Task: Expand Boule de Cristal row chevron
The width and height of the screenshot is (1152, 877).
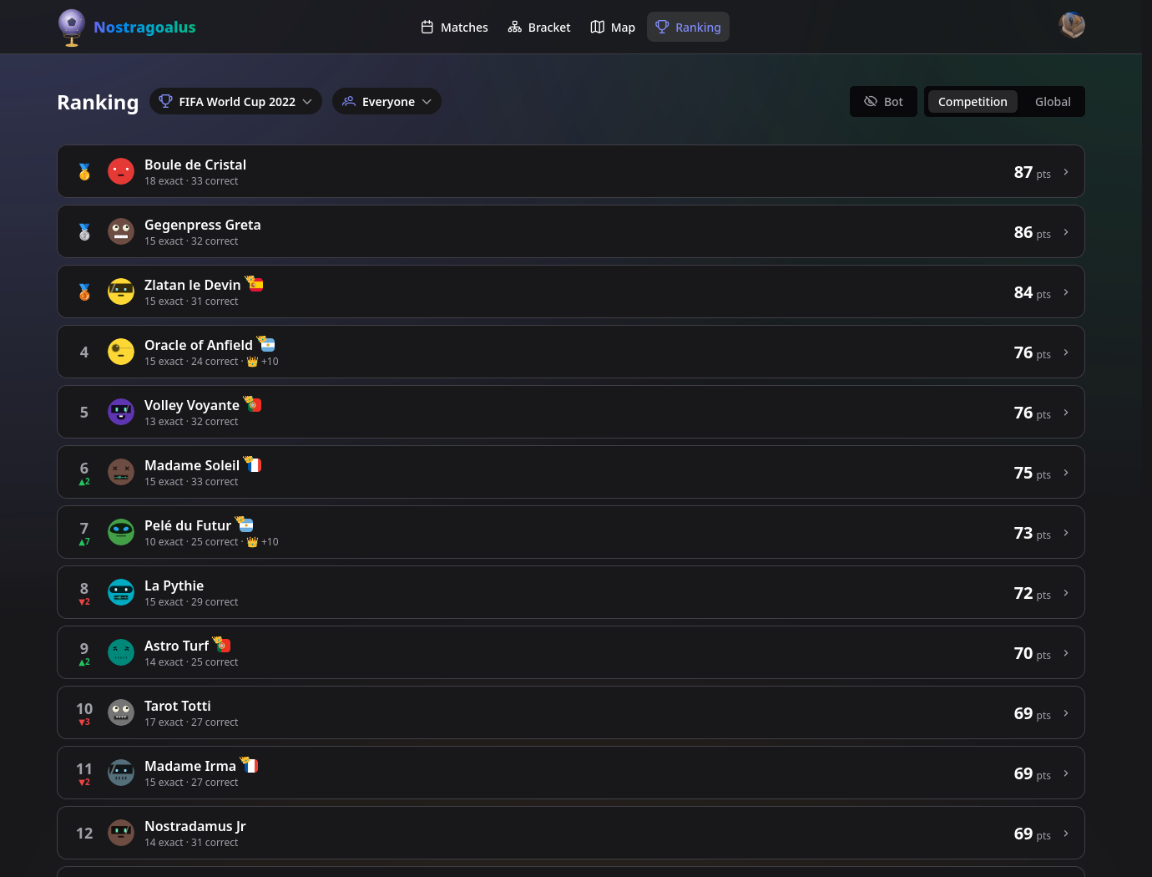Action: [1066, 172]
